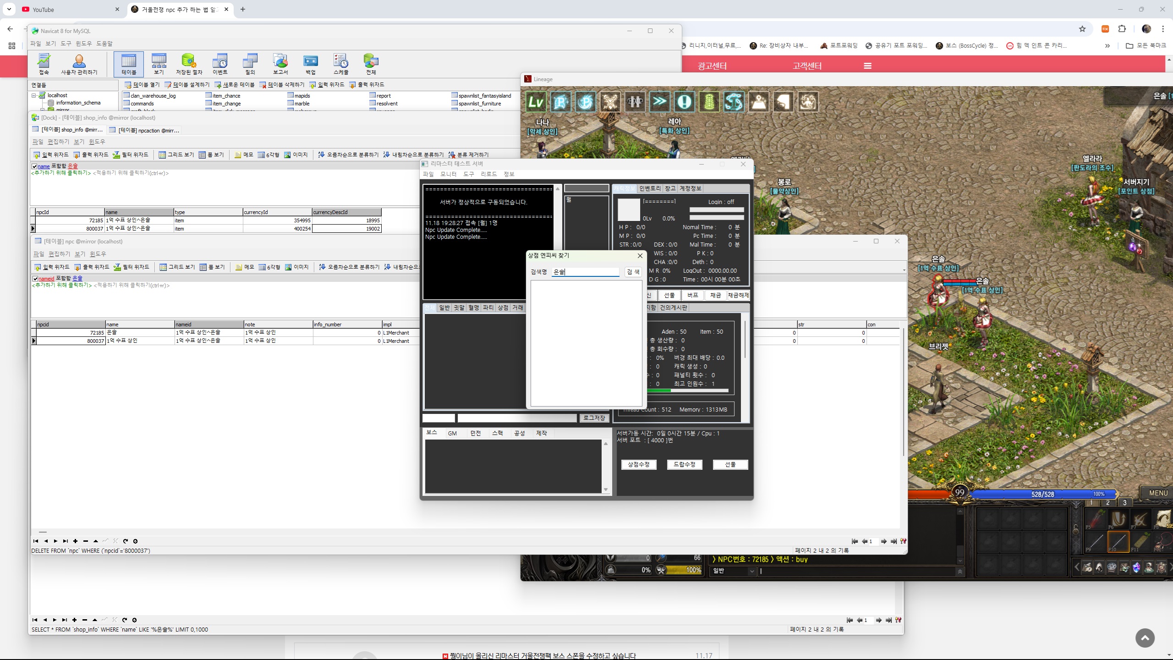Open the 파일 menu in Navicat main window

pos(36,44)
